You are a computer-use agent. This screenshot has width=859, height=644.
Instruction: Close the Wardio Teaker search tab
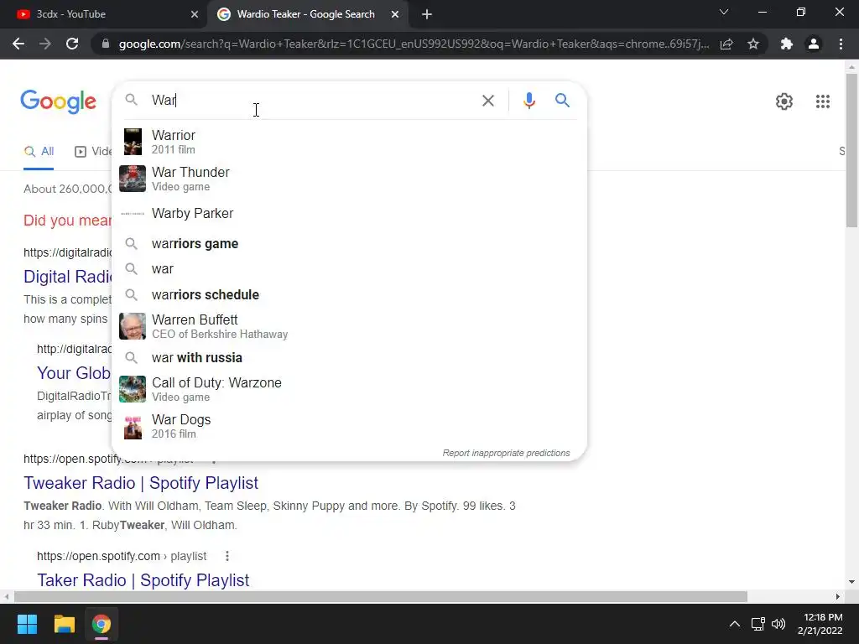click(x=395, y=14)
